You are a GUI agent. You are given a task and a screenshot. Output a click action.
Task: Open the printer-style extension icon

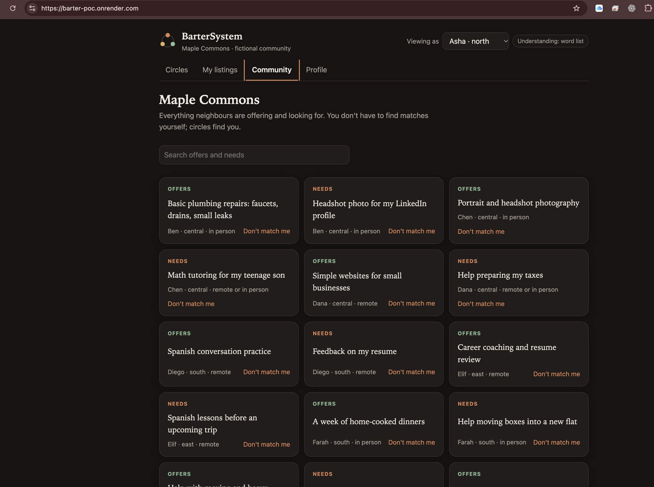point(615,8)
